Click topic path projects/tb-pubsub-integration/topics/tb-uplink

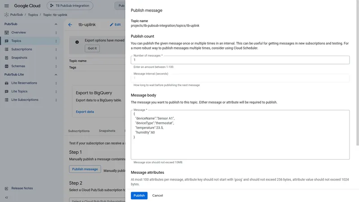click(x=165, y=26)
